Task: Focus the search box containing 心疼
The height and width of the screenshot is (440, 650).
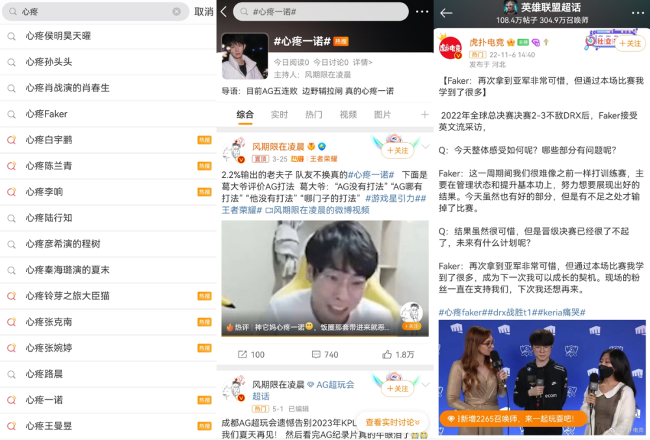Action: (x=96, y=12)
